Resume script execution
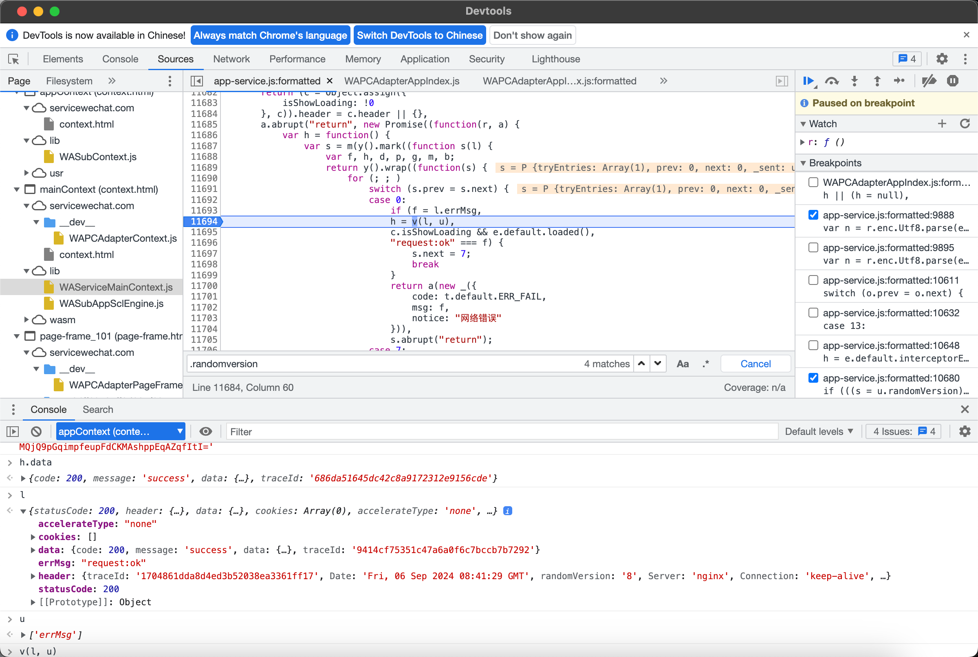This screenshot has width=978, height=657. click(809, 81)
